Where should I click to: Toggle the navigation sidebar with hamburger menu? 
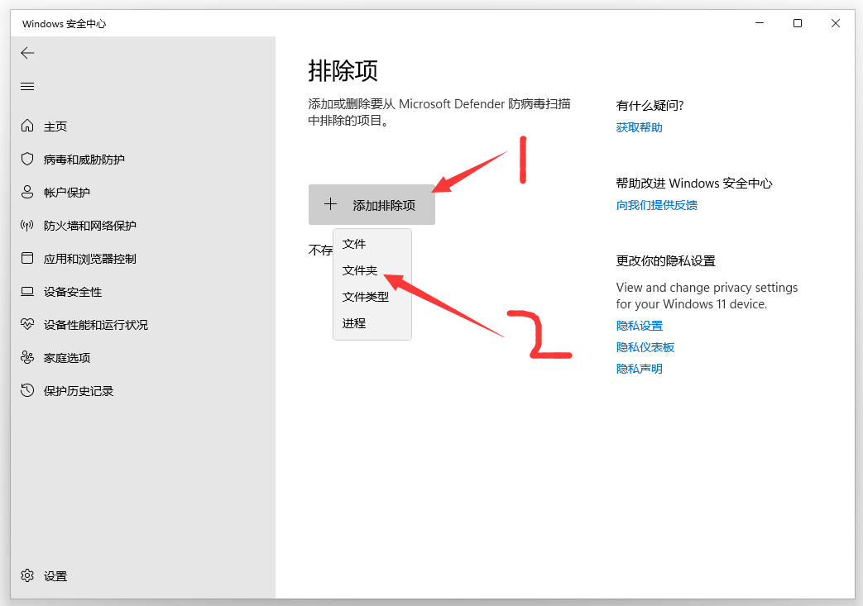pyautogui.click(x=27, y=86)
